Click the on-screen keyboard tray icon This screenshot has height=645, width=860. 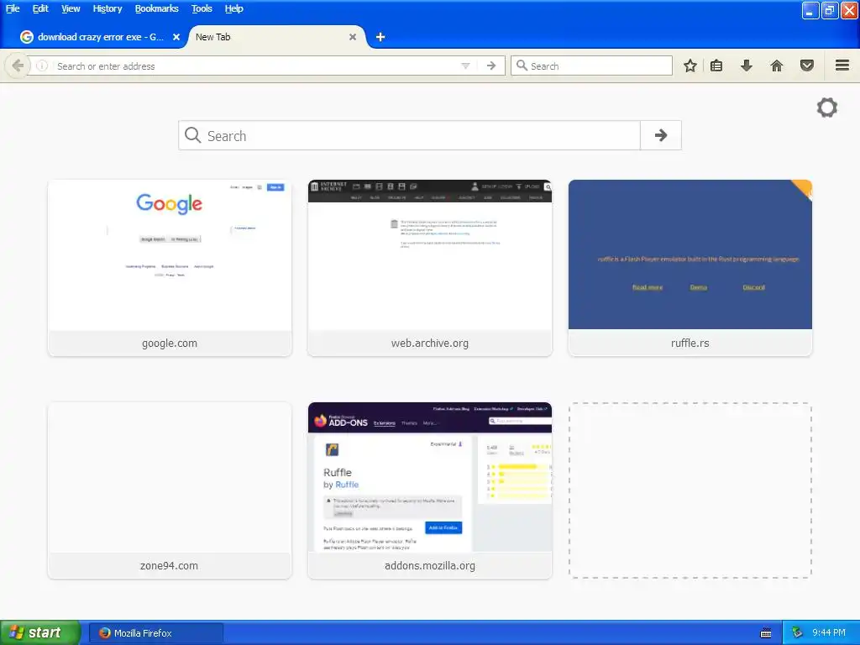click(x=766, y=633)
